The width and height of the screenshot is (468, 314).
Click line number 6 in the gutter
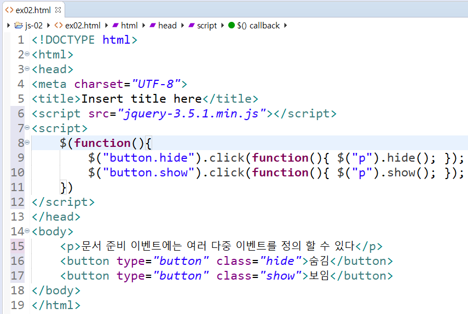coord(21,114)
